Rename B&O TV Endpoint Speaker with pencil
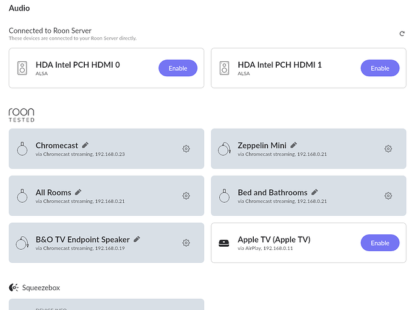 137,239
